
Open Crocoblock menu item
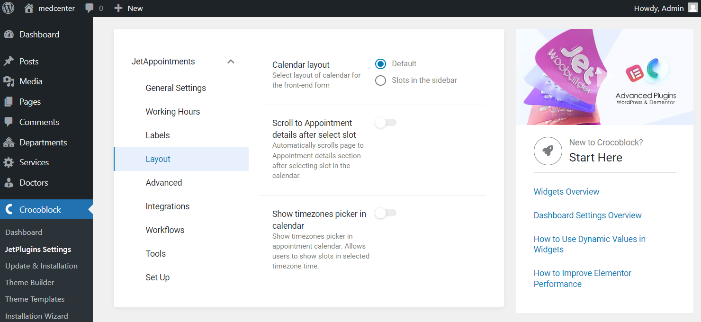click(46, 209)
